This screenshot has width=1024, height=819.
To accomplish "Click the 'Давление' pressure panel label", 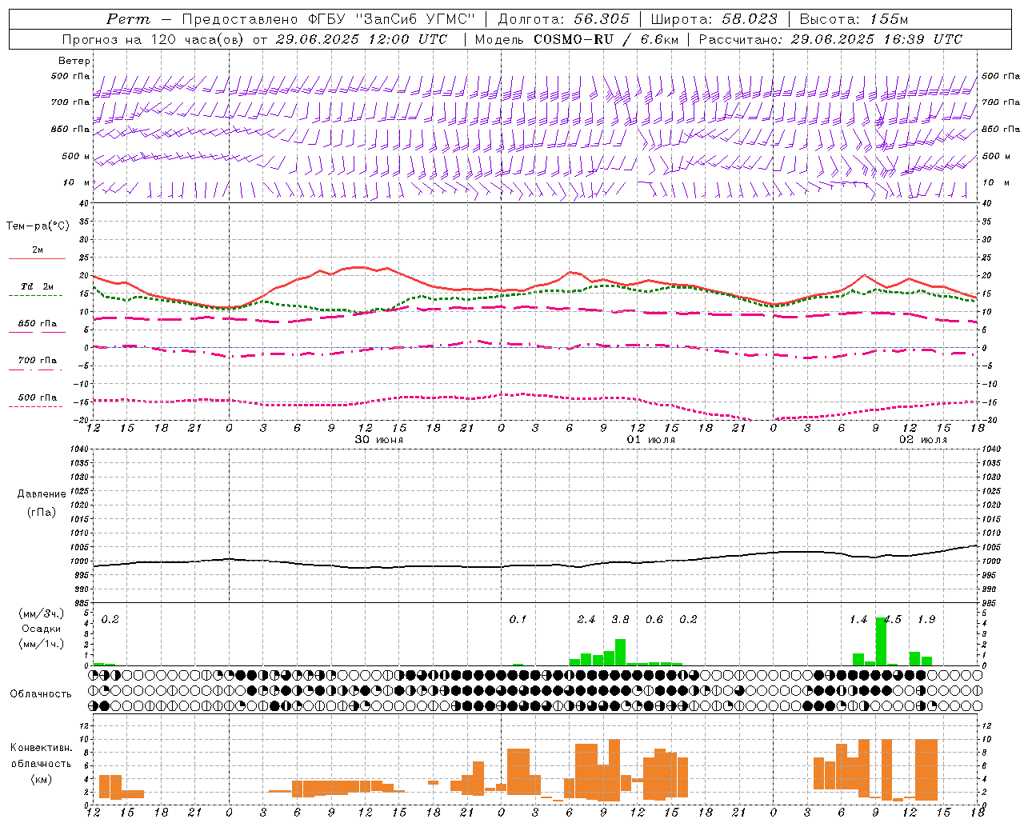I will 42,494.
